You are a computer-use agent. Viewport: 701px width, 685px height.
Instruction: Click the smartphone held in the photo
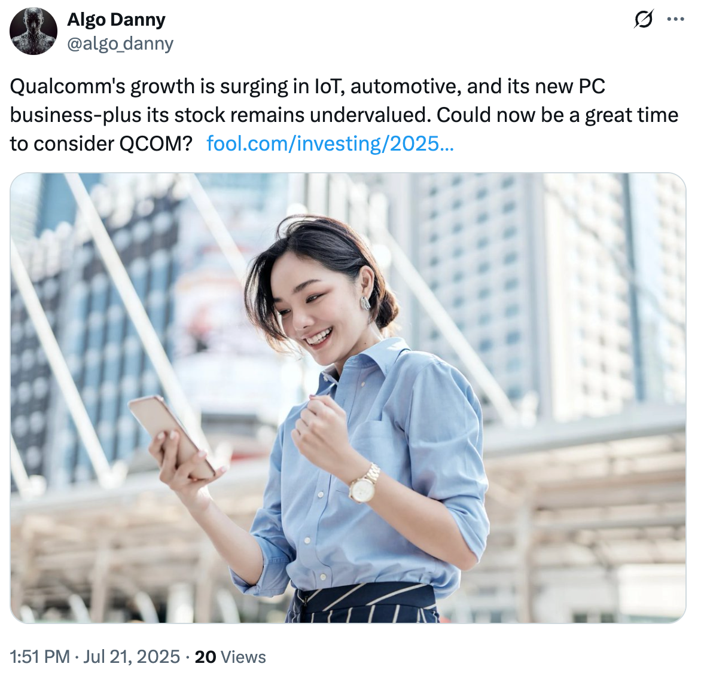tap(172, 436)
